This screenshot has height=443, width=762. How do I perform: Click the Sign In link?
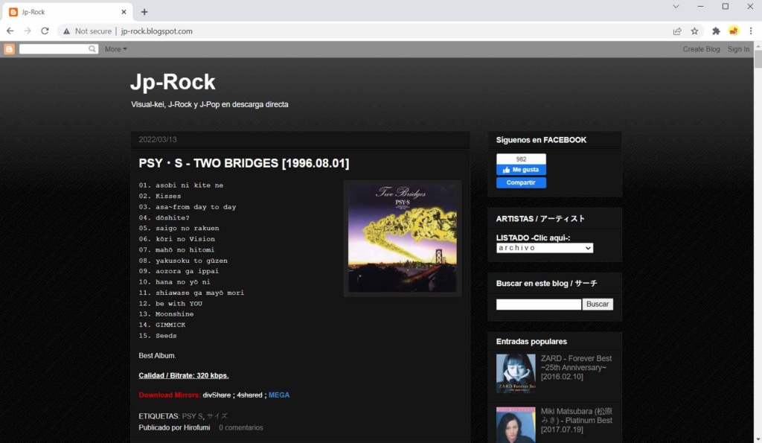coord(738,49)
